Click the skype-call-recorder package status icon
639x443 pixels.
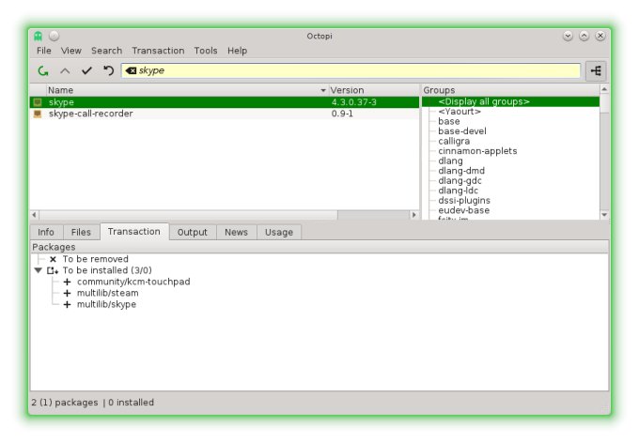click(38, 114)
